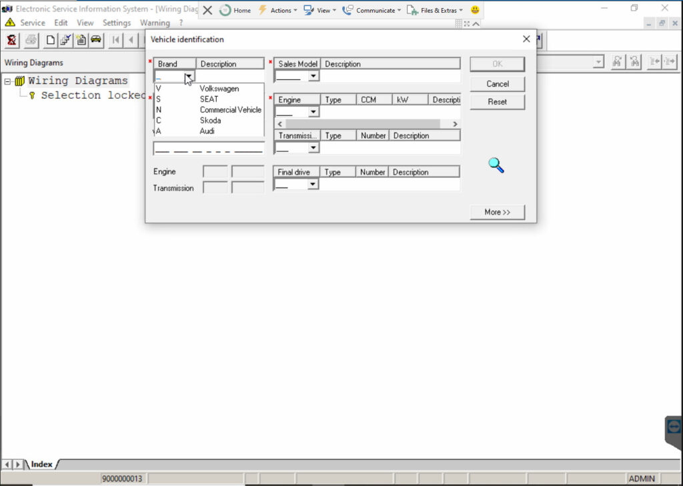Expand the Final drive dropdown
Viewport: 683px width, 486px height.
pyautogui.click(x=313, y=185)
